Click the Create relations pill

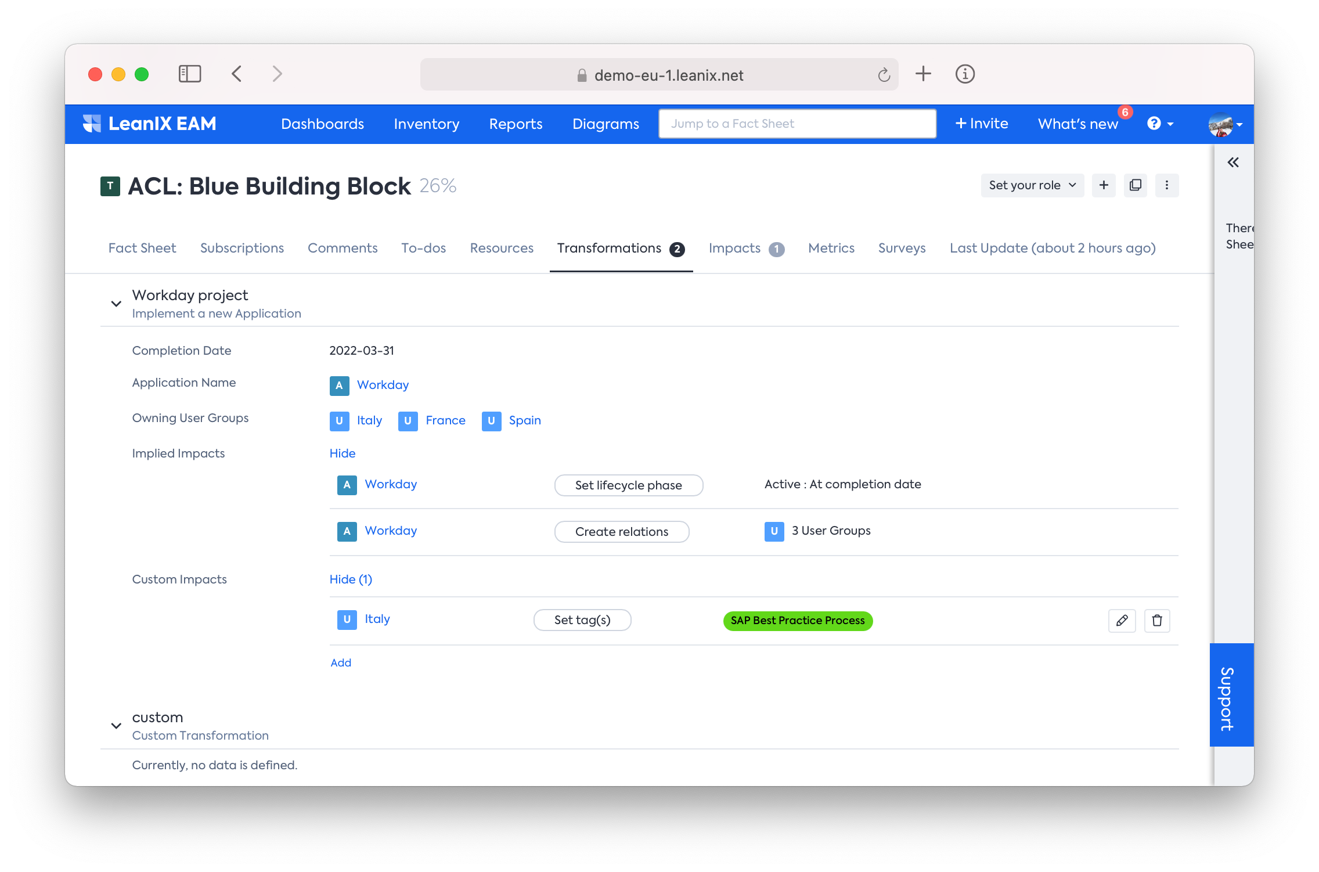point(622,532)
